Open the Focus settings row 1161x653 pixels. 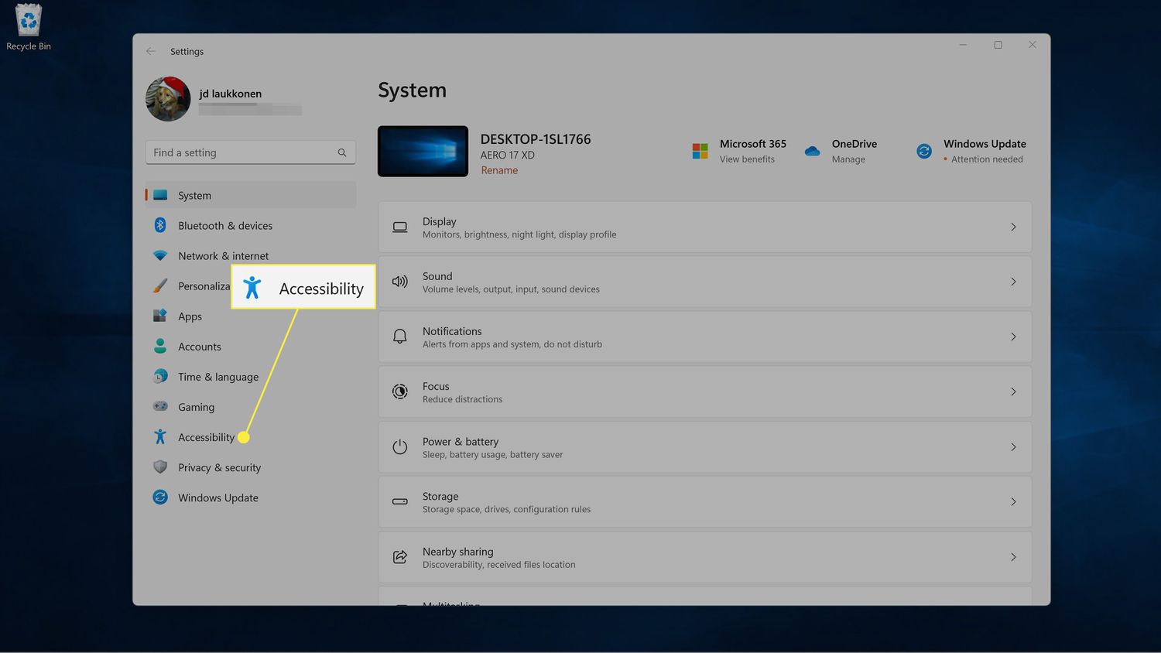pyautogui.click(x=704, y=391)
